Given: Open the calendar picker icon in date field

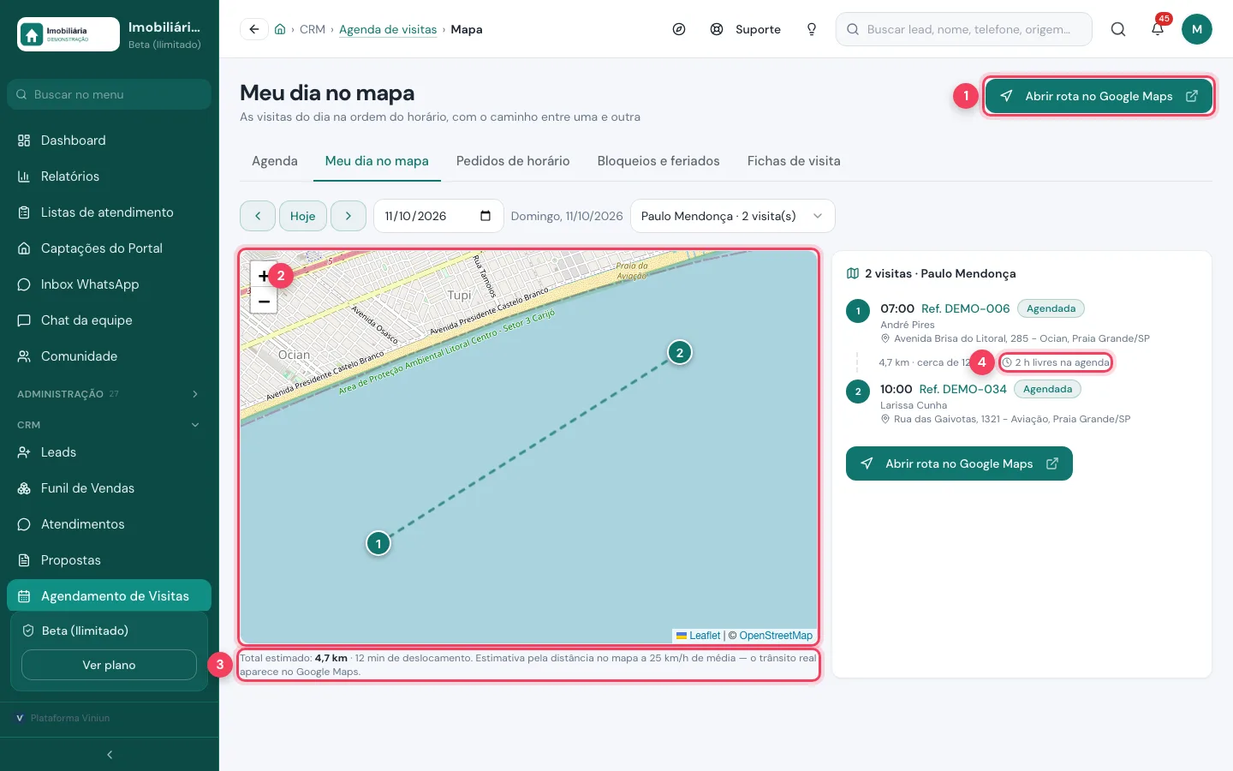Looking at the screenshot, I should [485, 216].
